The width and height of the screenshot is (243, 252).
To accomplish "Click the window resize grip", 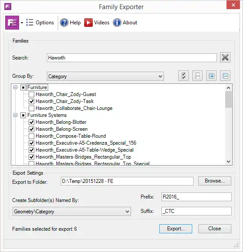I will [x=236, y=245].
